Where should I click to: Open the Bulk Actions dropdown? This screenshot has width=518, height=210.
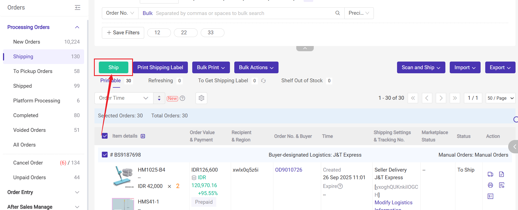coord(256,68)
